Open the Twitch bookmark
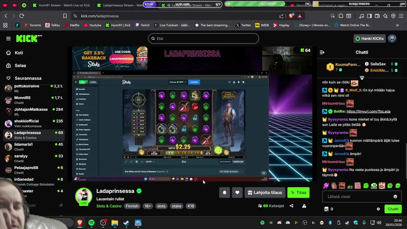This screenshot has height=229, width=407. coord(142,25)
